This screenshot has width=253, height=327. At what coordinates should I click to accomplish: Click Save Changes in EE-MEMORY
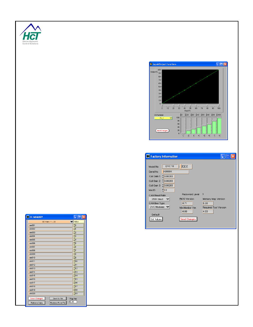point(37,298)
